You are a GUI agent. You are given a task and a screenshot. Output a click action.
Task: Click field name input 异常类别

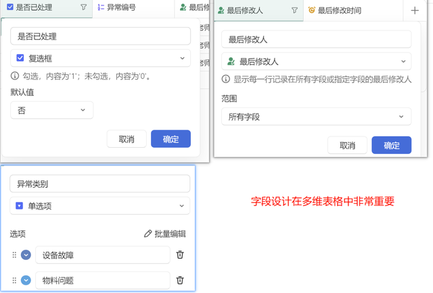click(100, 184)
